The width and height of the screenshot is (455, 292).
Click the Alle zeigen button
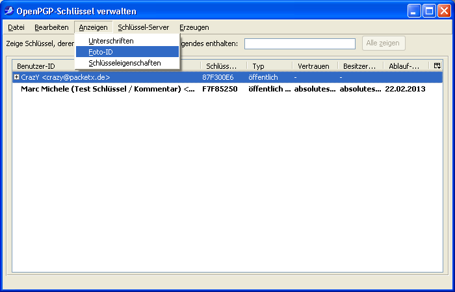[383, 43]
